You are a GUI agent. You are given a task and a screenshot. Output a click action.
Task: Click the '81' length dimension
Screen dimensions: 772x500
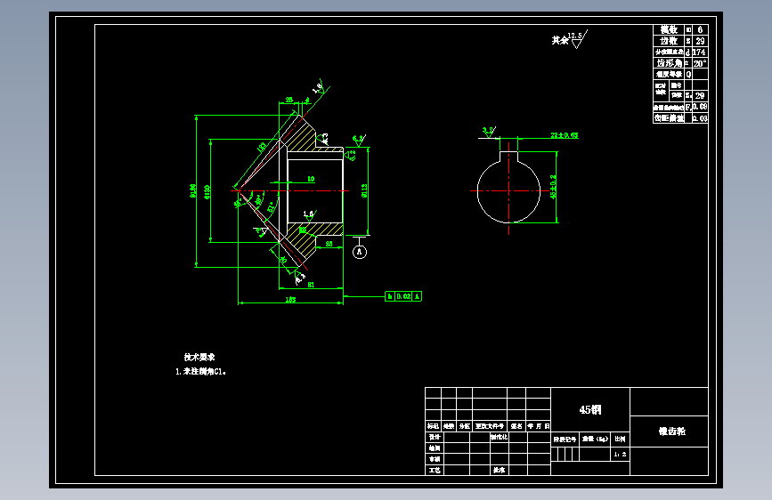tap(311, 285)
